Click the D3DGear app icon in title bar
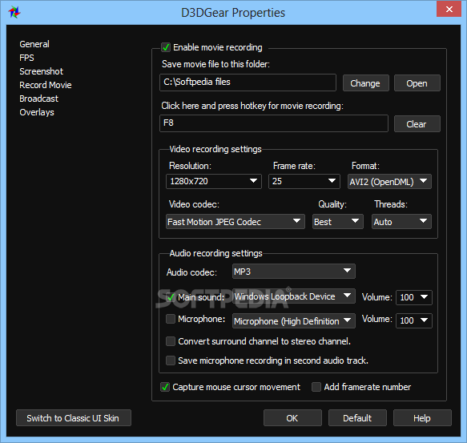 [x=14, y=12]
